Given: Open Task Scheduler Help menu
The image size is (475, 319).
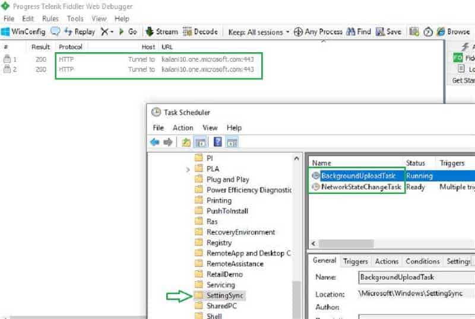Looking at the screenshot, I should [x=234, y=127].
